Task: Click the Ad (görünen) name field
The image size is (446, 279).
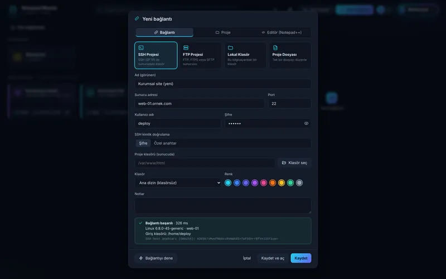Action: pyautogui.click(x=222, y=84)
